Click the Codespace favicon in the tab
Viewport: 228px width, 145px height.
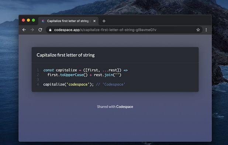43,21
